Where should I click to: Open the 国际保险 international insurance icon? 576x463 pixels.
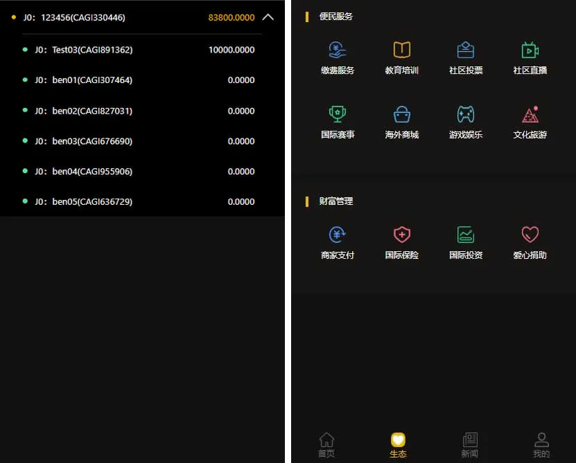[x=401, y=241]
